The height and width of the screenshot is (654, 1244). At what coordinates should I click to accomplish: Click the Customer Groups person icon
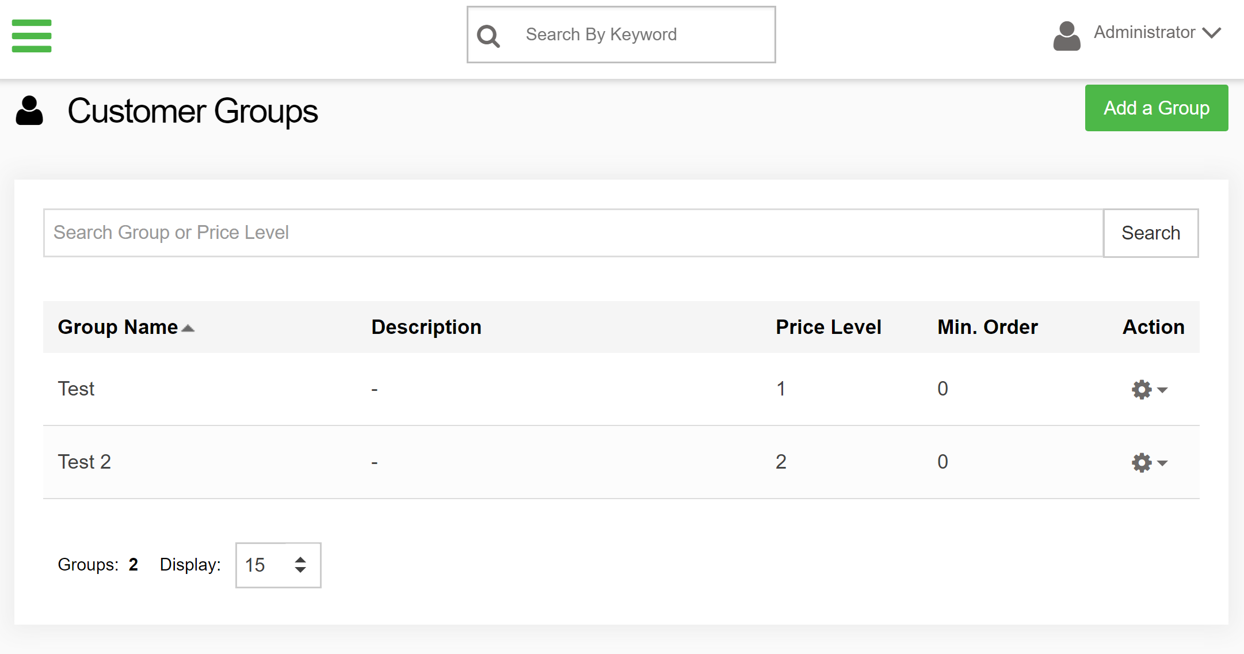tap(29, 111)
